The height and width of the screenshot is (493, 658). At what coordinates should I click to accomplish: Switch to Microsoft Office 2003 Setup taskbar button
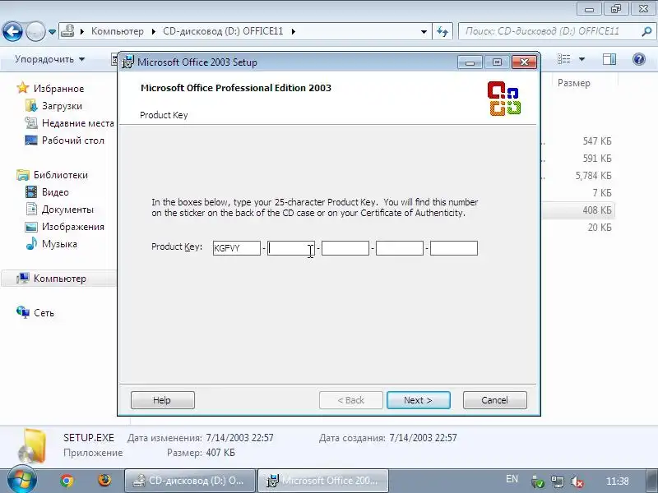pos(323,481)
